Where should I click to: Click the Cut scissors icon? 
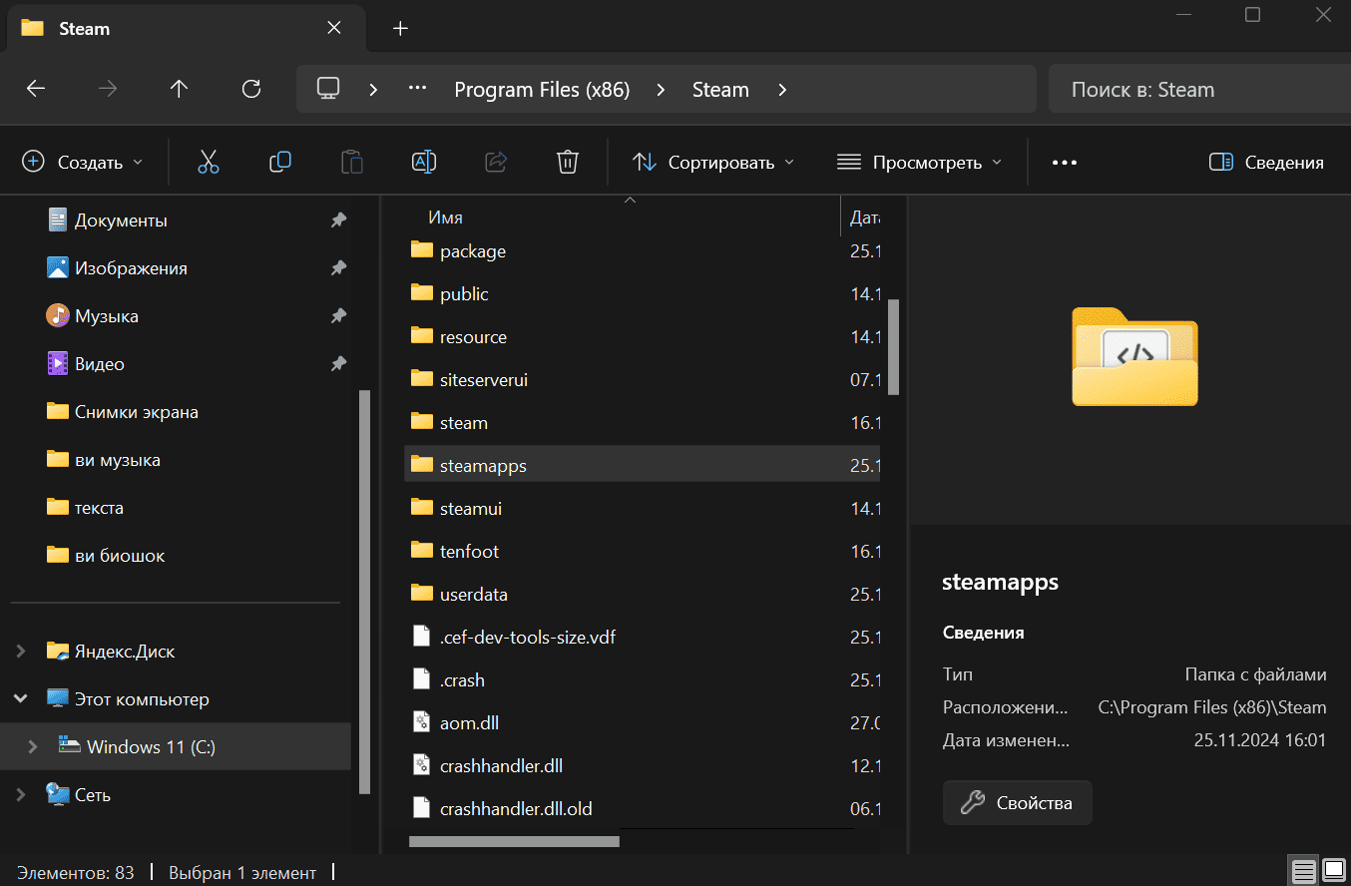point(208,162)
